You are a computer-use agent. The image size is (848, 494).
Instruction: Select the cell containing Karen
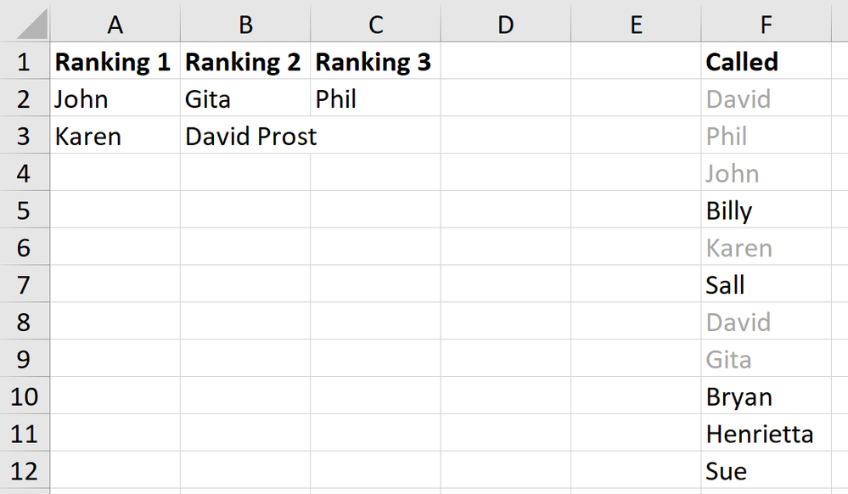pos(115,136)
